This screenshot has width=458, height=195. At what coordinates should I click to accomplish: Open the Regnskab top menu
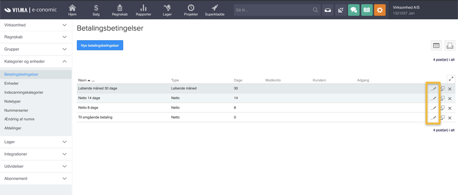tap(120, 10)
